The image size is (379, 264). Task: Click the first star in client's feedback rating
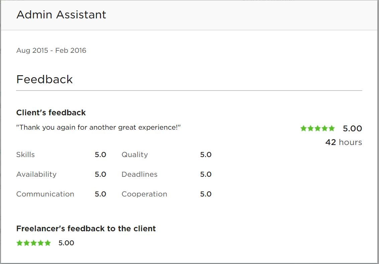304,128
